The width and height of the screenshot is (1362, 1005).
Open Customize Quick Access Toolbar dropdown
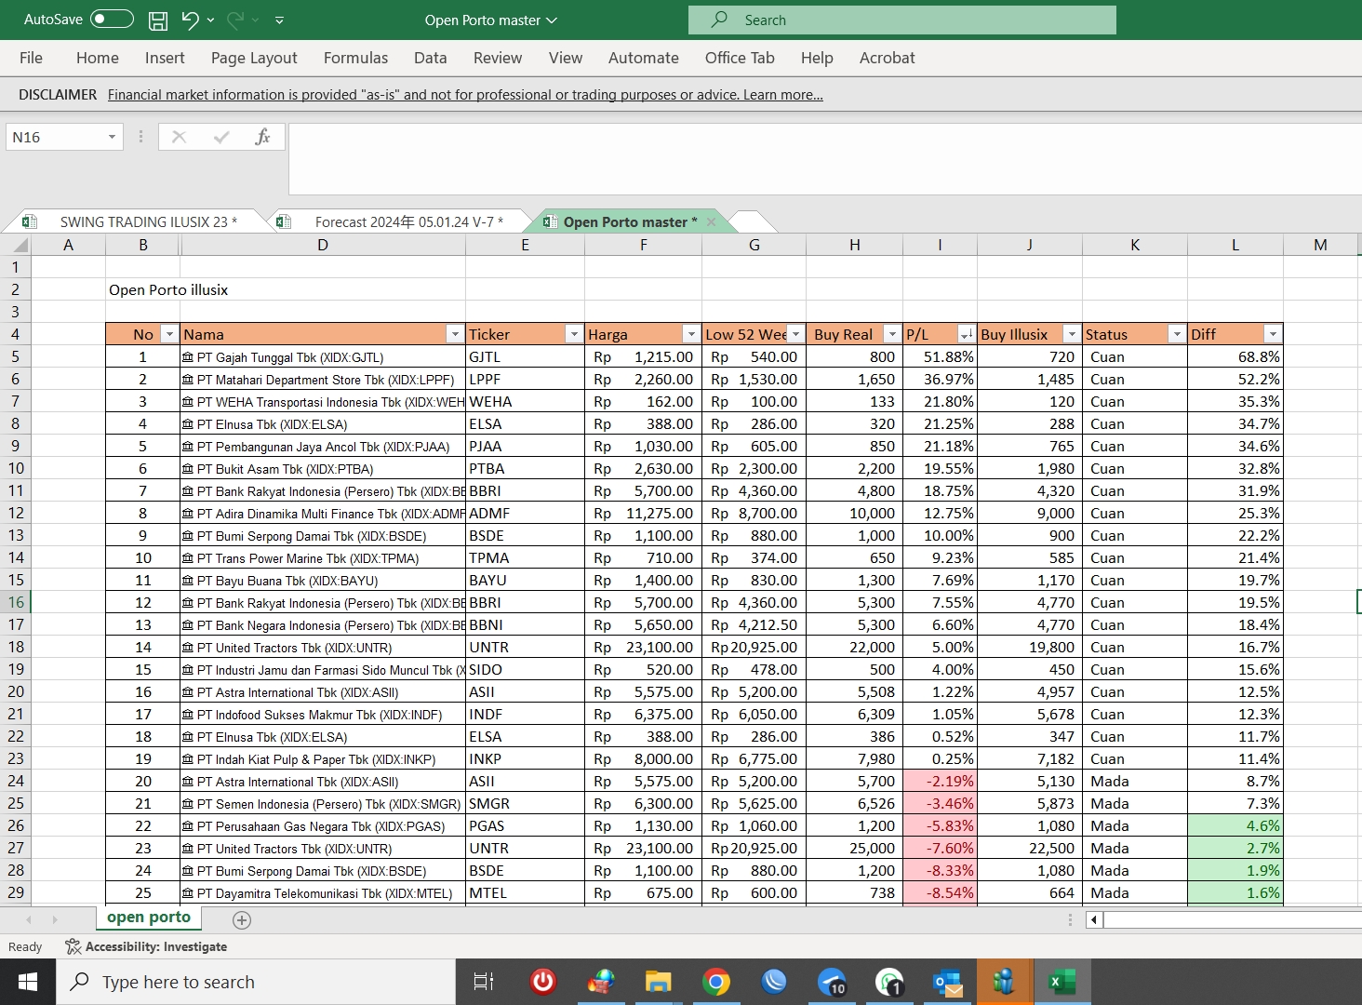(279, 20)
